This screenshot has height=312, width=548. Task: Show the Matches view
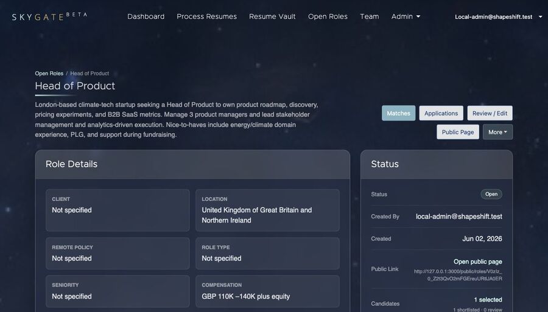tap(398, 113)
